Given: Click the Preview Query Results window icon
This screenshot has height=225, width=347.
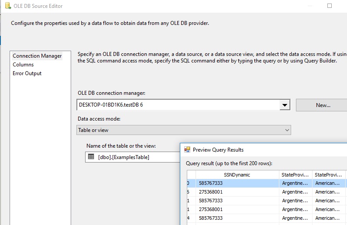Looking at the screenshot, I should (x=187, y=150).
